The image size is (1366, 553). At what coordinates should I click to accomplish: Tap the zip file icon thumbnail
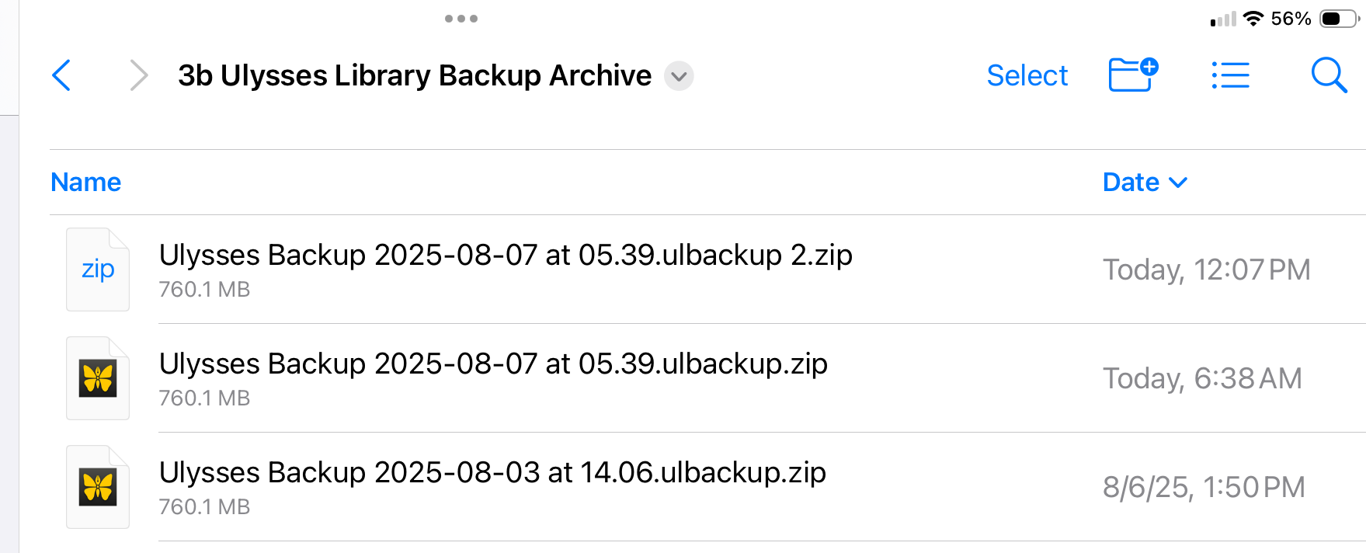point(98,270)
